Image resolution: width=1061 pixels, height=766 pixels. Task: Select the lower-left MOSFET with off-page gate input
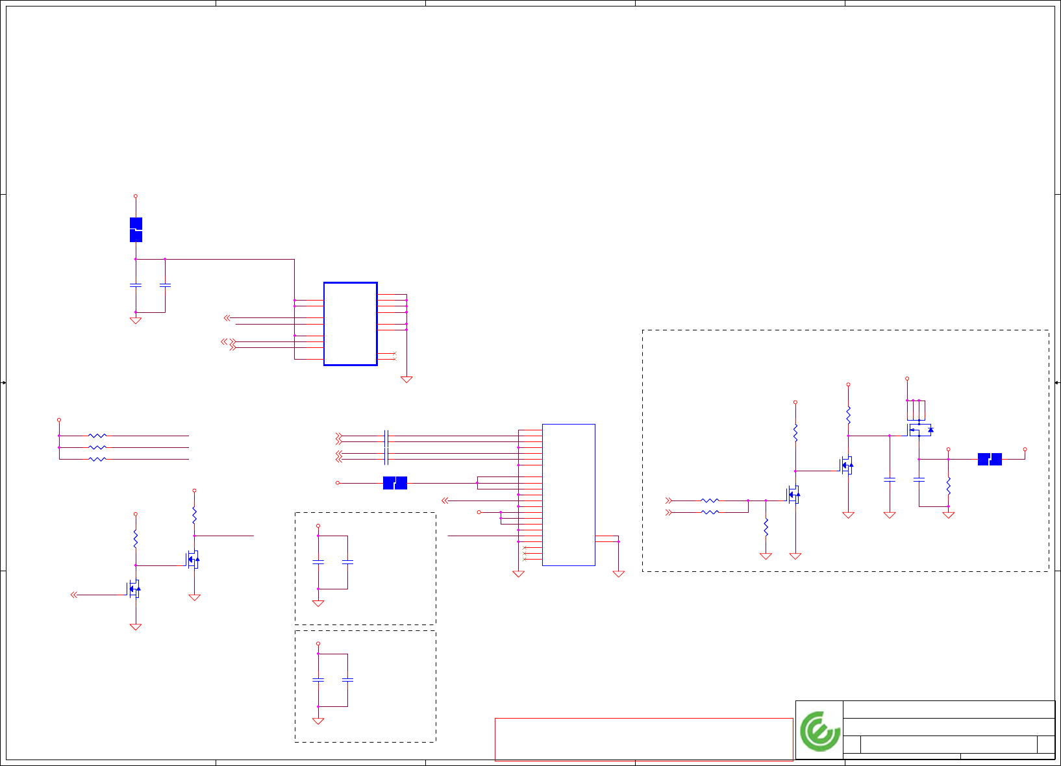[x=133, y=589]
